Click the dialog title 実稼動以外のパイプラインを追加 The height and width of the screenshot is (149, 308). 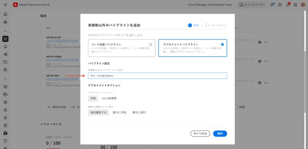tap(114, 25)
